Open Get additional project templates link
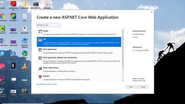185x104 pixels. pos(47,84)
